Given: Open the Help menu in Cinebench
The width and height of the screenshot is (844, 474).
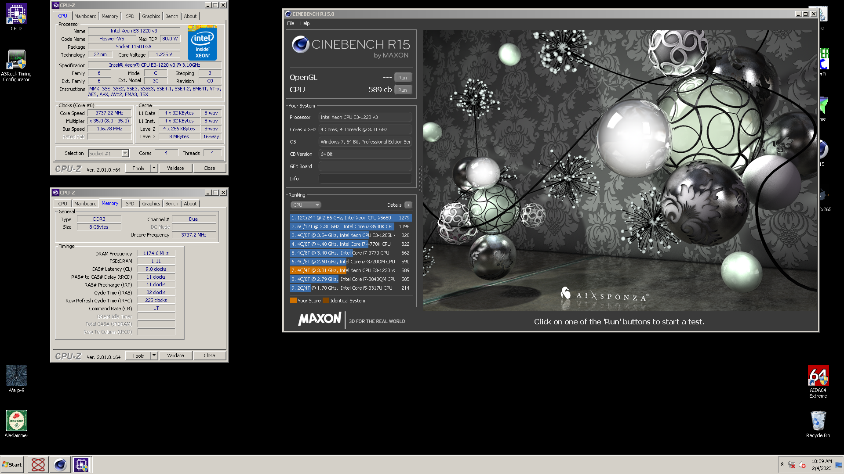Looking at the screenshot, I should (x=305, y=23).
